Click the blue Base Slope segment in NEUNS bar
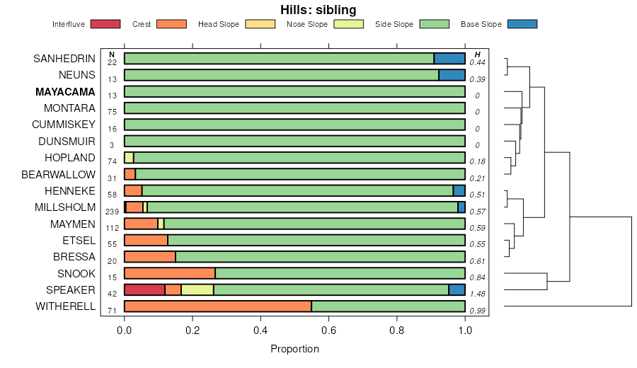637x368 pixels. click(452, 75)
